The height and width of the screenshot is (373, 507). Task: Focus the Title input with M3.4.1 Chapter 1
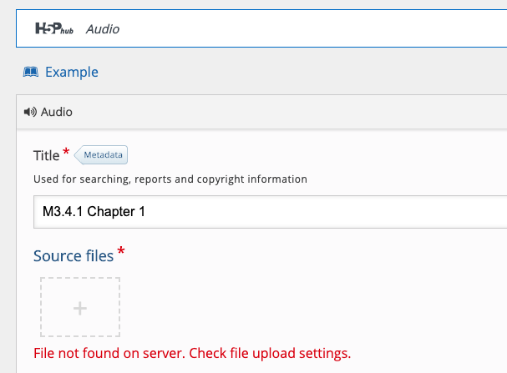(x=271, y=212)
